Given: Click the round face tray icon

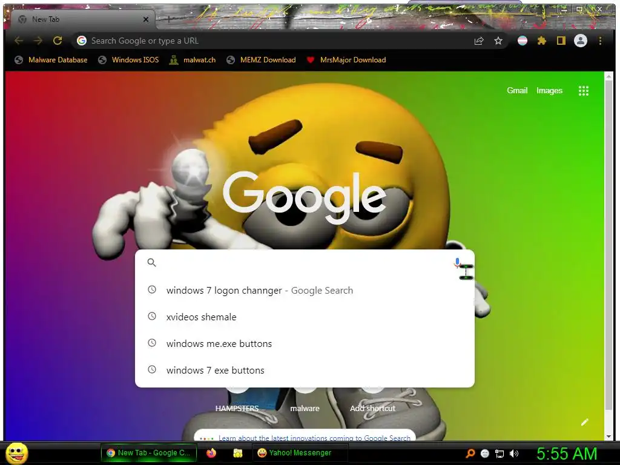Looking at the screenshot, I should tap(485, 453).
